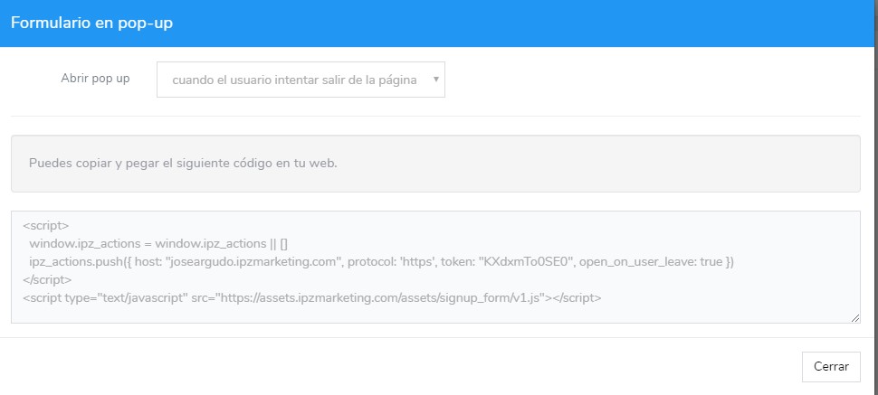
Task: Click the closing </script> tag line
Action: click(48, 279)
